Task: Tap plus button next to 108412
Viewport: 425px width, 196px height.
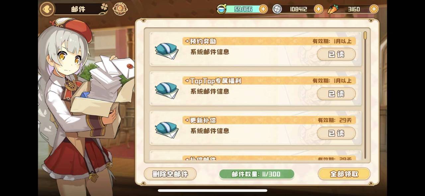Action: [318, 9]
